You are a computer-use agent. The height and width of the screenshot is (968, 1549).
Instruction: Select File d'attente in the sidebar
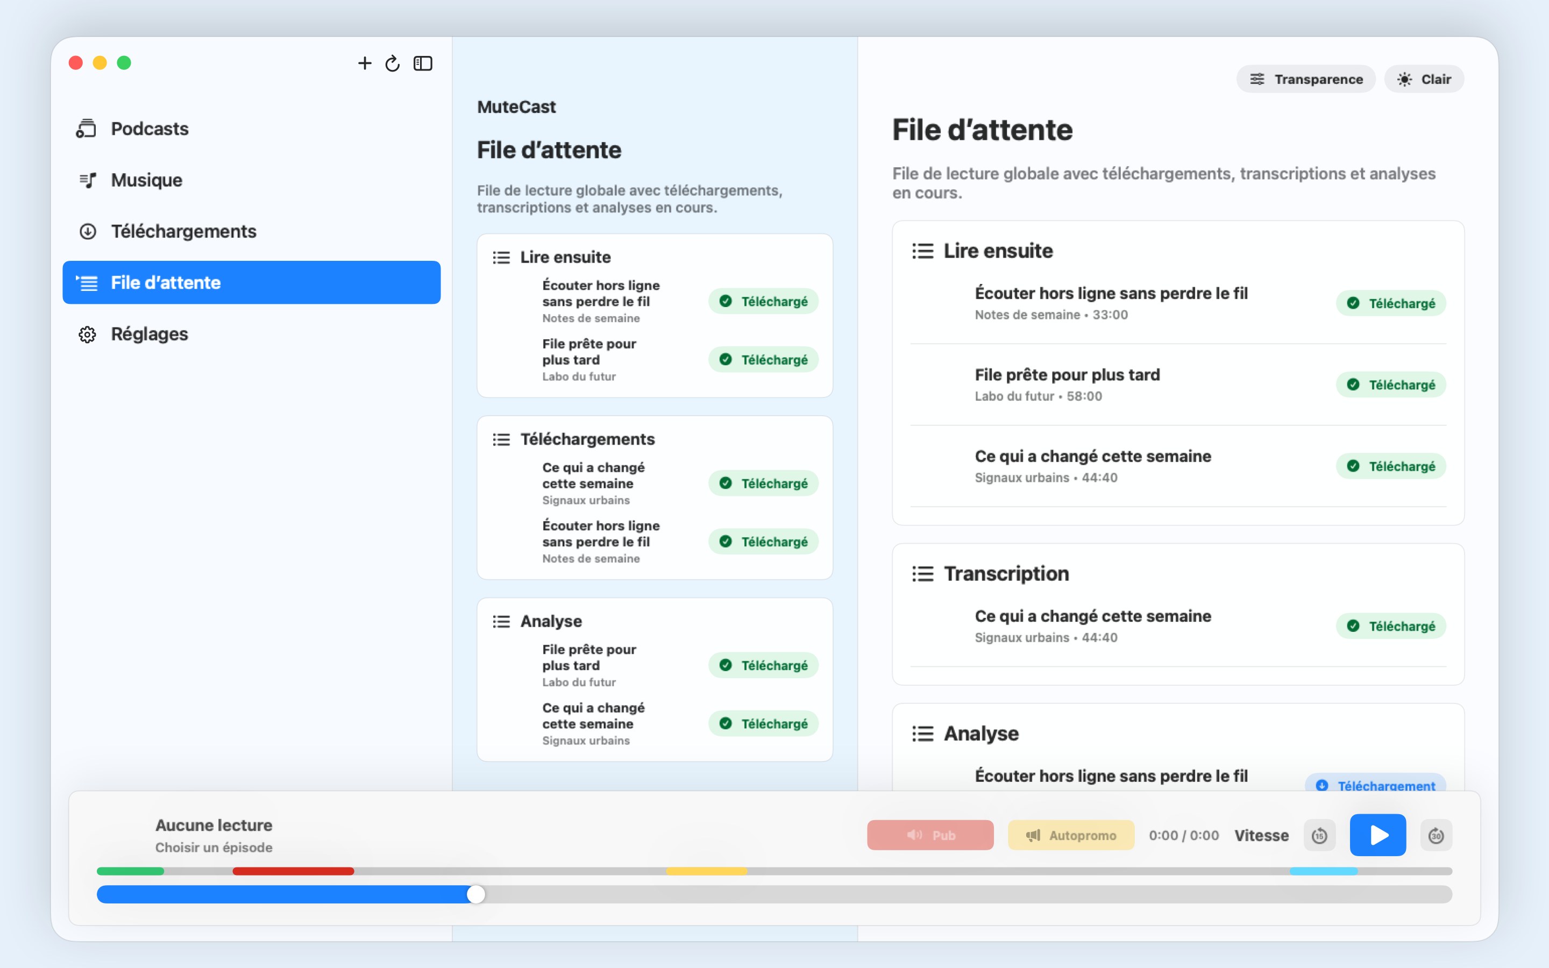[252, 282]
